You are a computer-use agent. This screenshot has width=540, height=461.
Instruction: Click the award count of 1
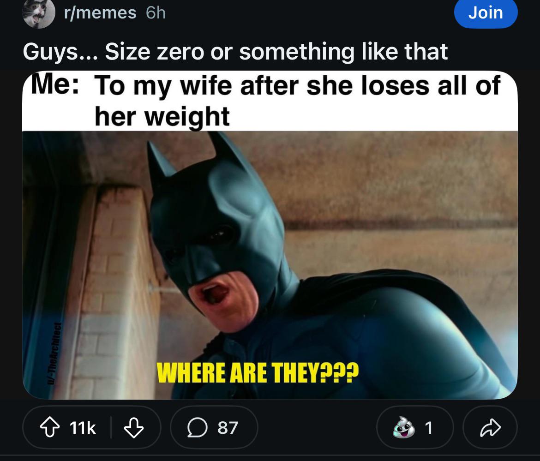428,428
